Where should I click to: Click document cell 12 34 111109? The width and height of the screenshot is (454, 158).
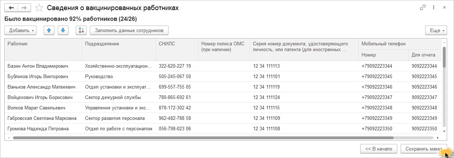304,118
